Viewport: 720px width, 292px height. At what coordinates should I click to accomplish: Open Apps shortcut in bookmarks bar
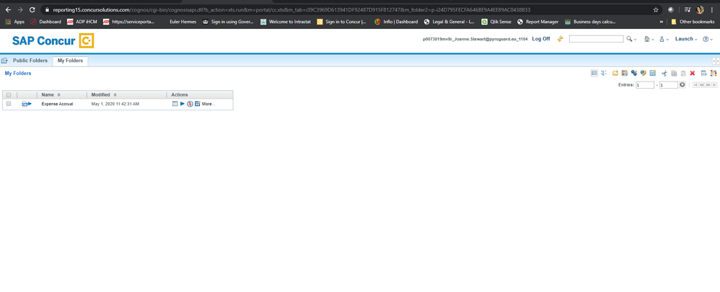coord(14,22)
